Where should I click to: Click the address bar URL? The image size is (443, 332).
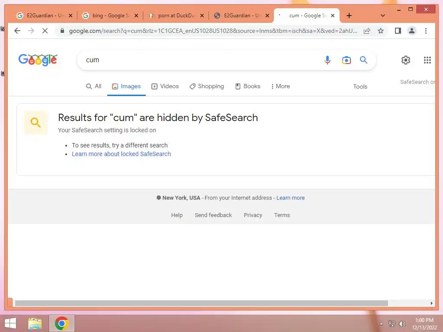pos(213,31)
